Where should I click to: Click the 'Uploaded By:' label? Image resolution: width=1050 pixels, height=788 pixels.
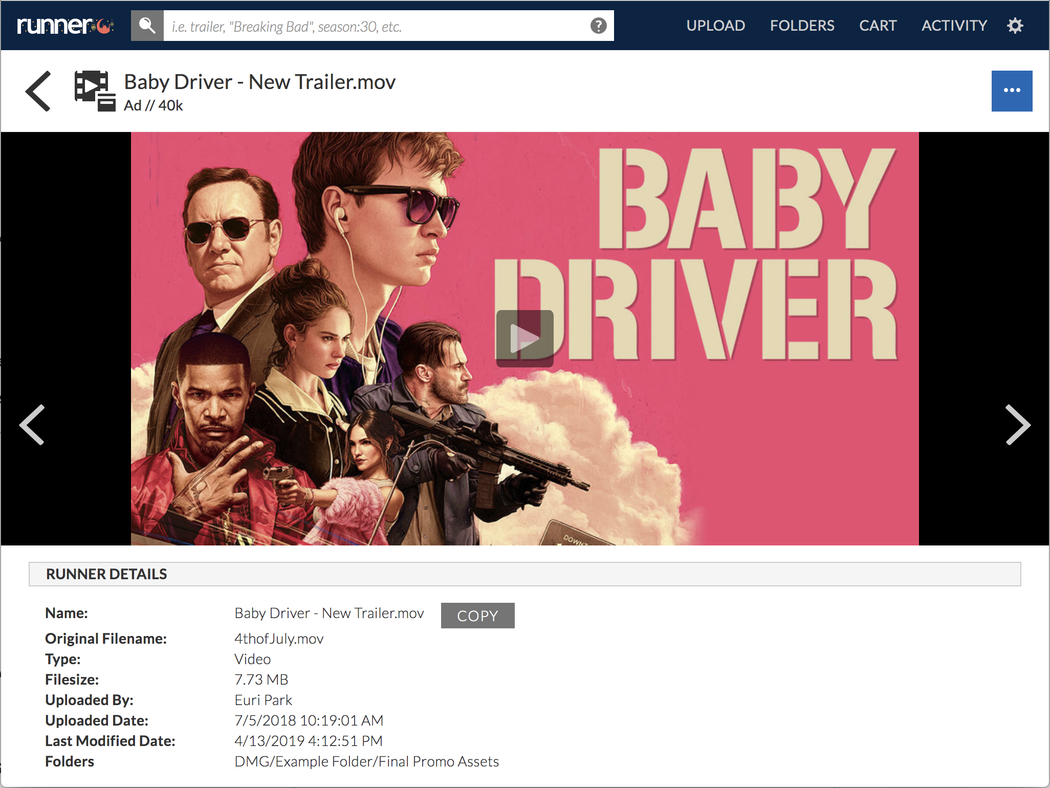(x=89, y=700)
